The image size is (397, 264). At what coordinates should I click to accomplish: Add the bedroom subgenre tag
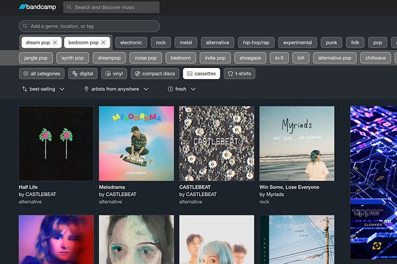click(181, 58)
